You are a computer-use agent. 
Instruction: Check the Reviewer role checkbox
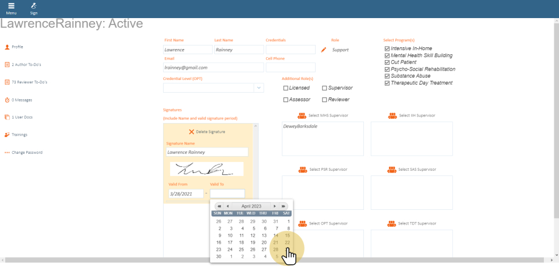(324, 100)
